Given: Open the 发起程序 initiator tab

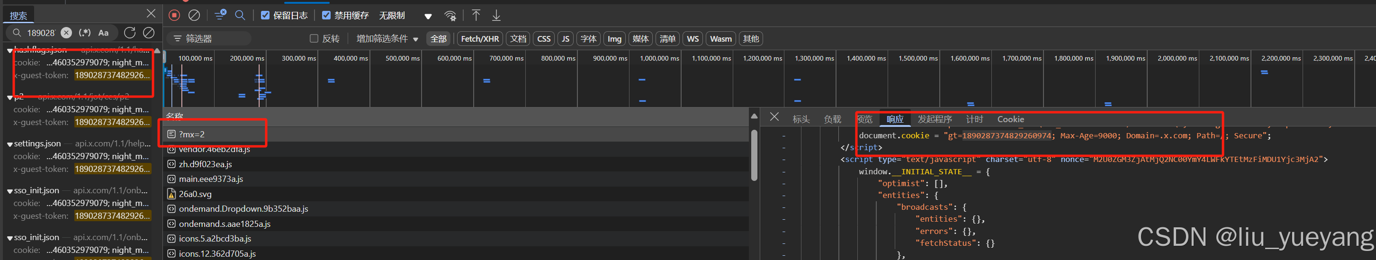Looking at the screenshot, I should point(935,119).
